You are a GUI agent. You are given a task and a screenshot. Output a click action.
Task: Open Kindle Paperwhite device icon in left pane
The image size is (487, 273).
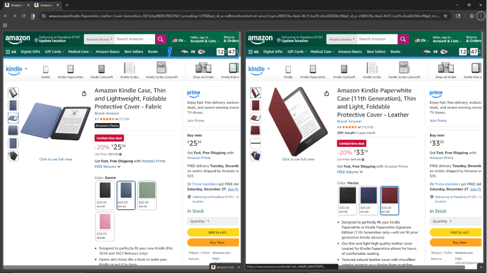point(70,71)
